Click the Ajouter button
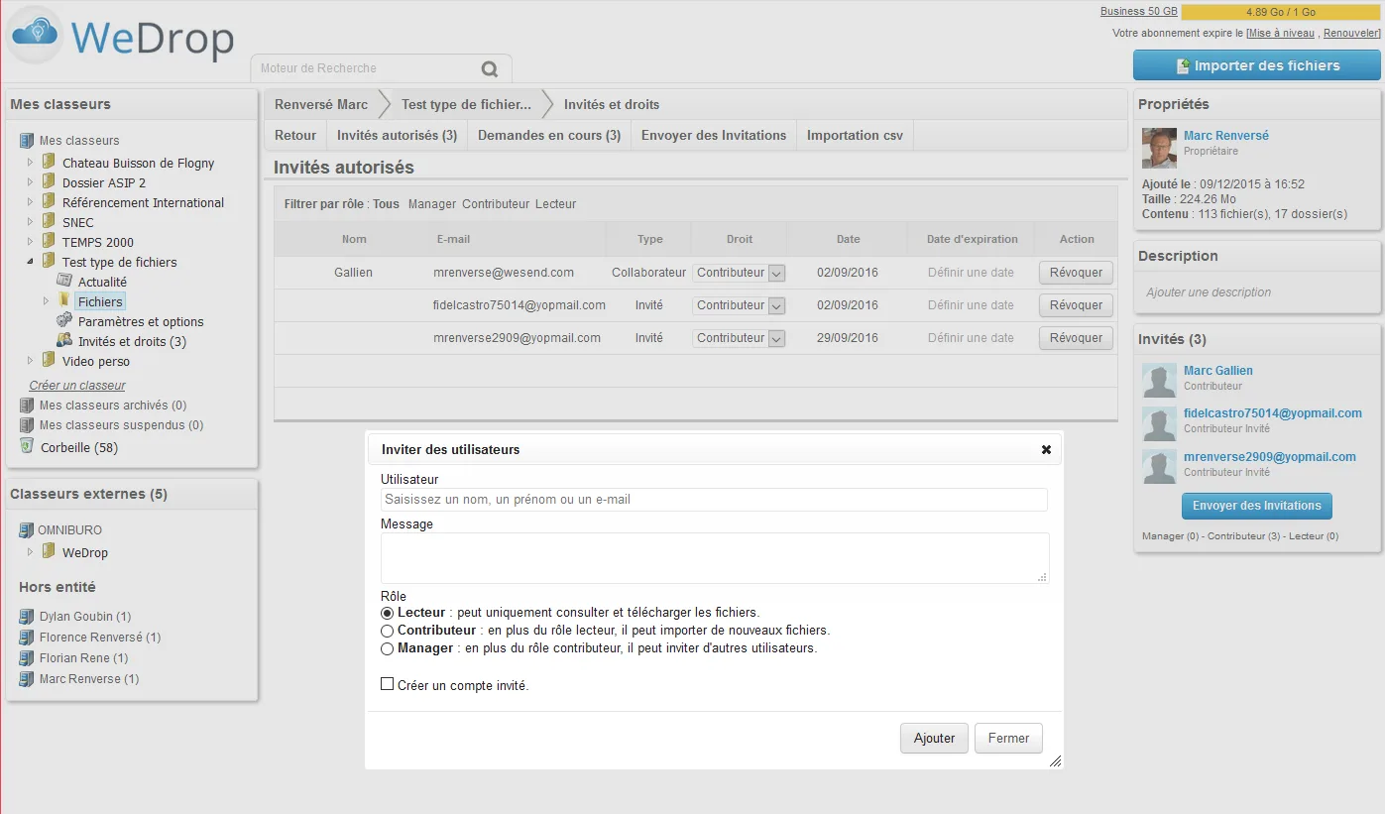 (x=934, y=738)
